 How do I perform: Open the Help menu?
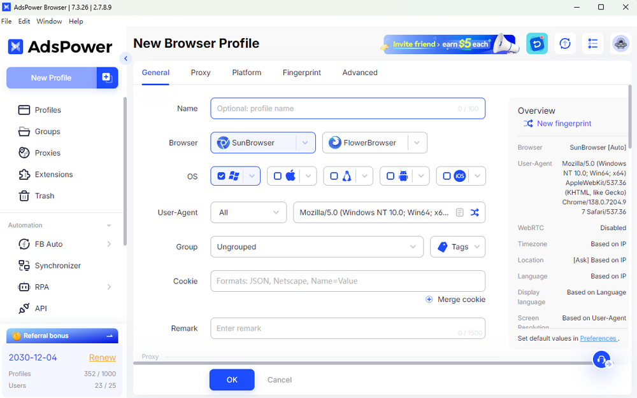(x=76, y=21)
